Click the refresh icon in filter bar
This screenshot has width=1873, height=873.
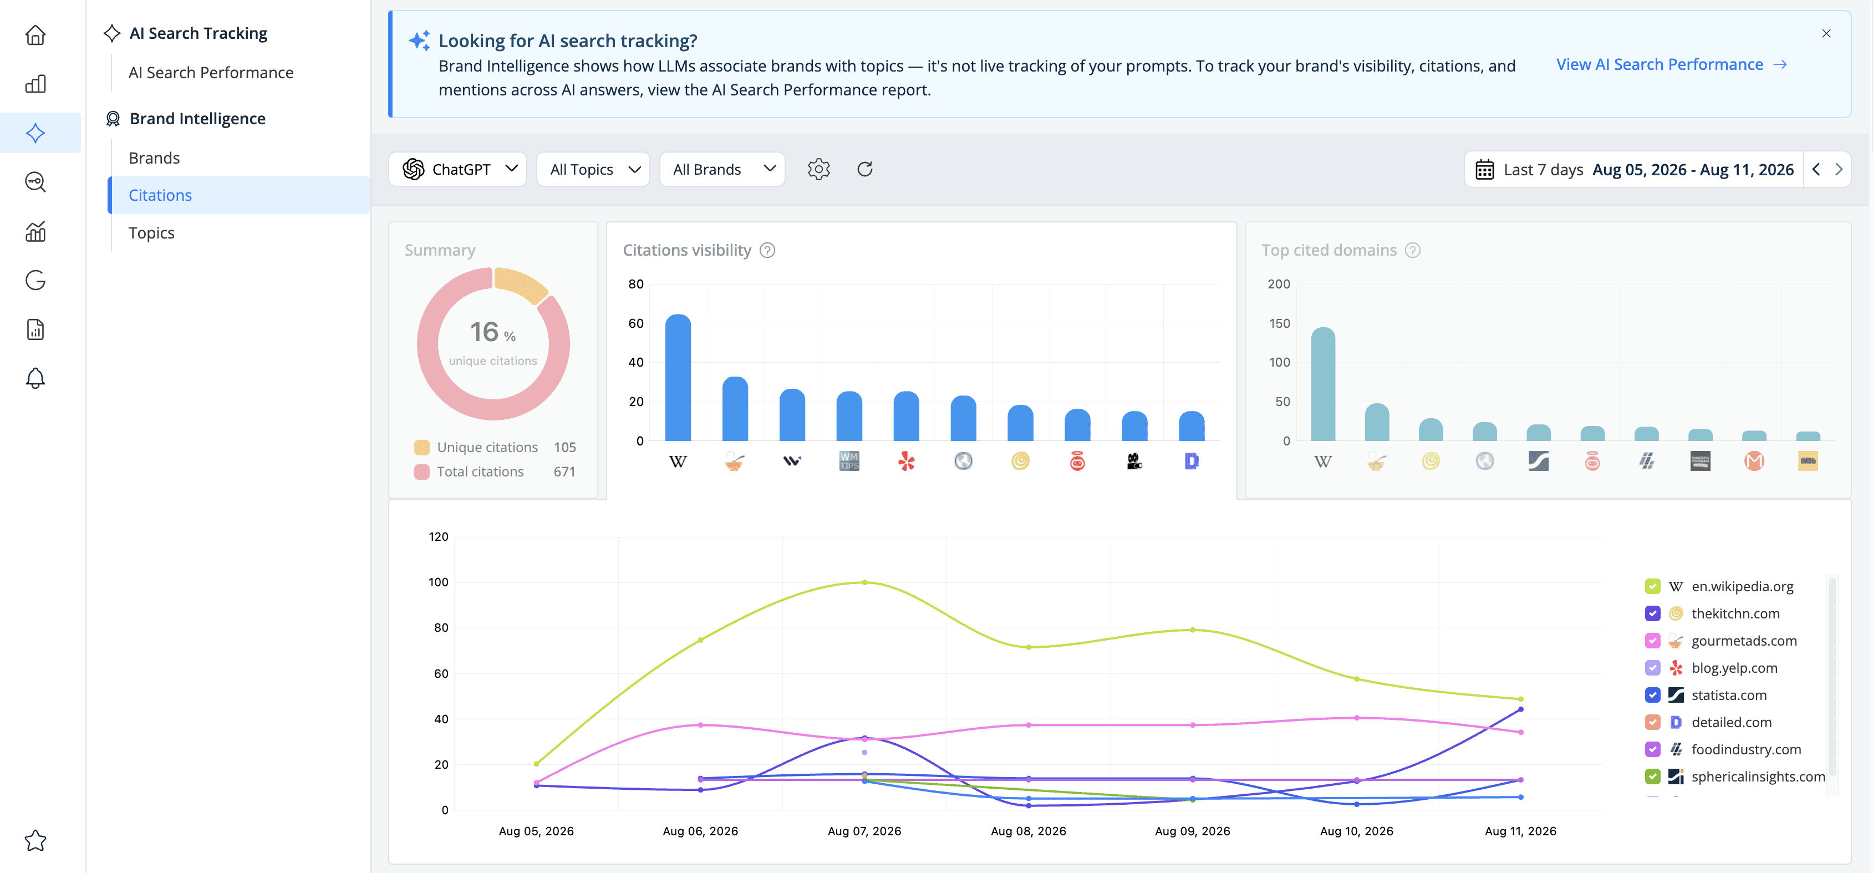(x=864, y=169)
